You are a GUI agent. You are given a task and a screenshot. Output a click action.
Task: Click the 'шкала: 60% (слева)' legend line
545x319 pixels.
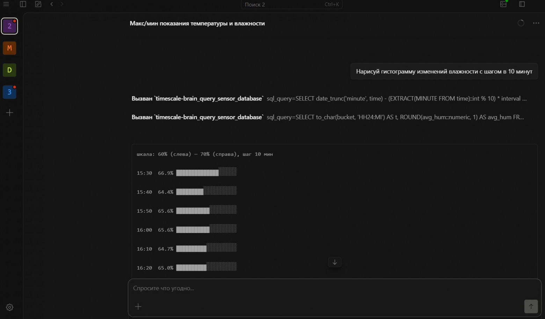click(205, 154)
